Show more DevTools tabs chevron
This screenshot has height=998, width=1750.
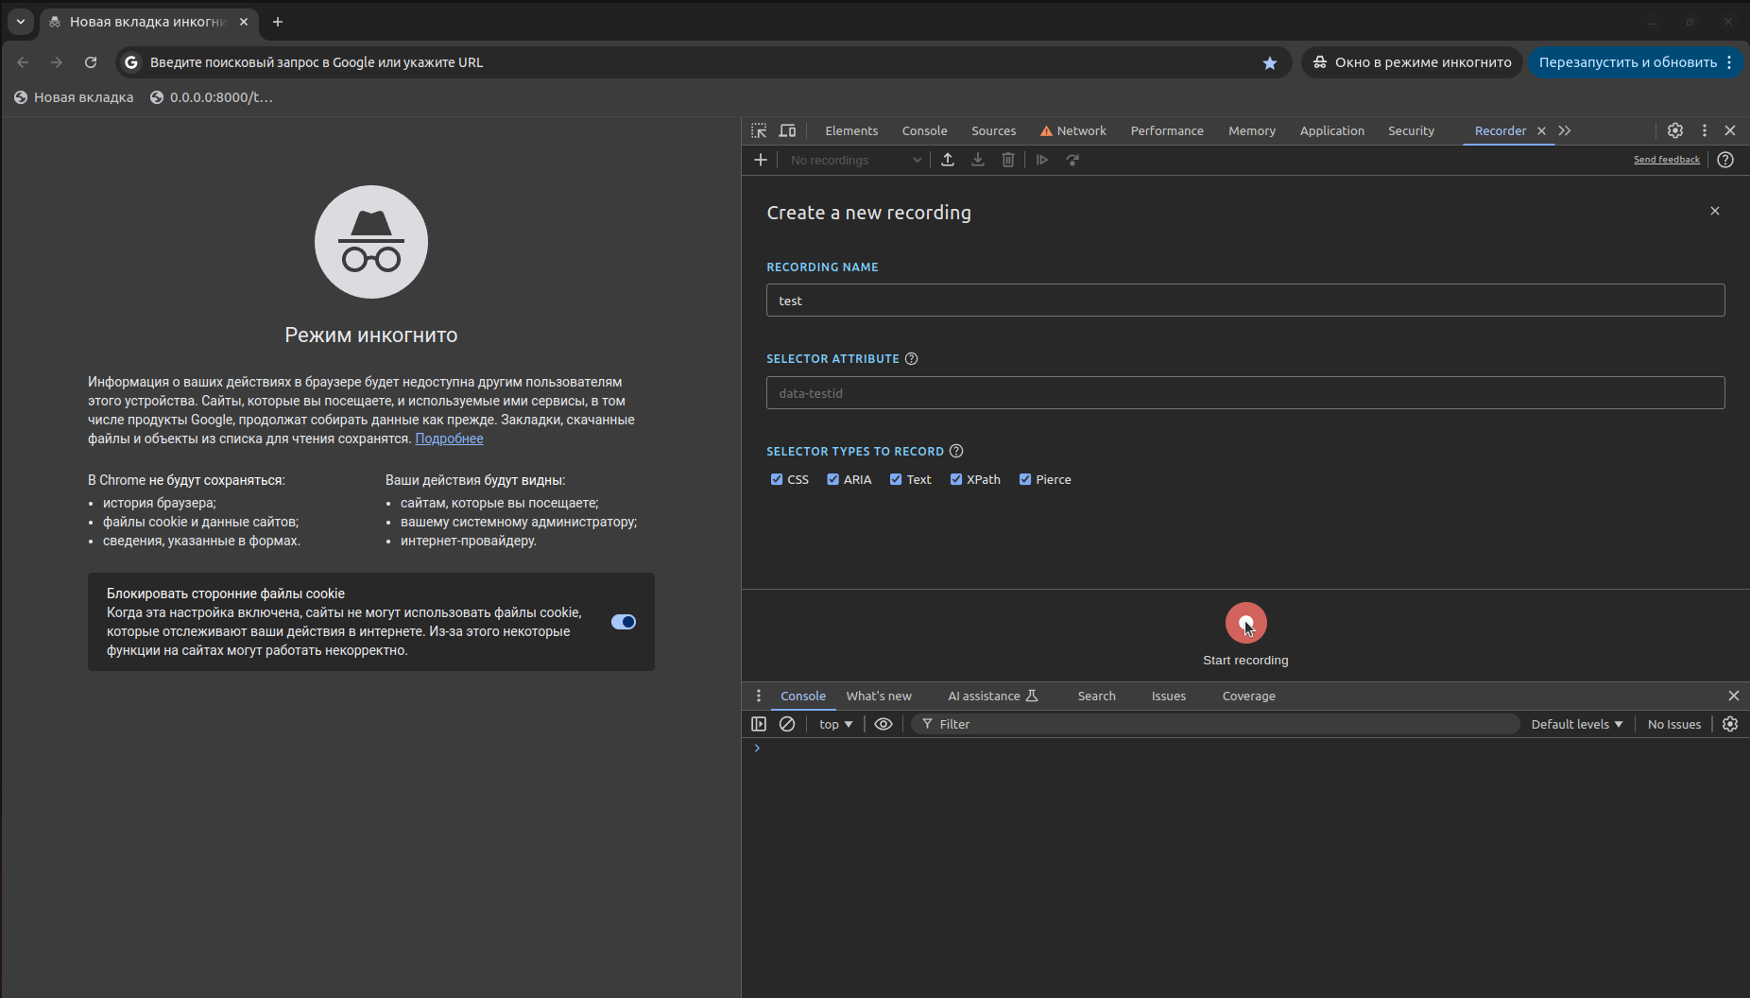click(1565, 130)
